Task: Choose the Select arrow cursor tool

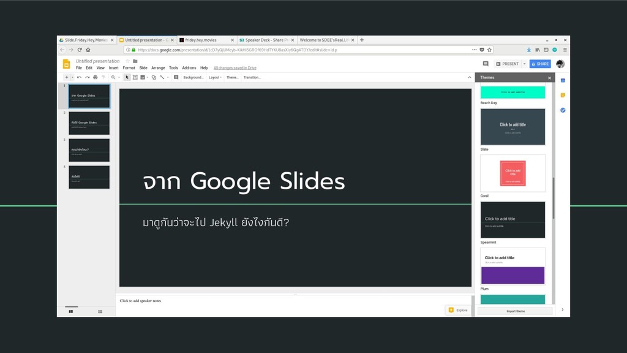Action: coord(127,77)
